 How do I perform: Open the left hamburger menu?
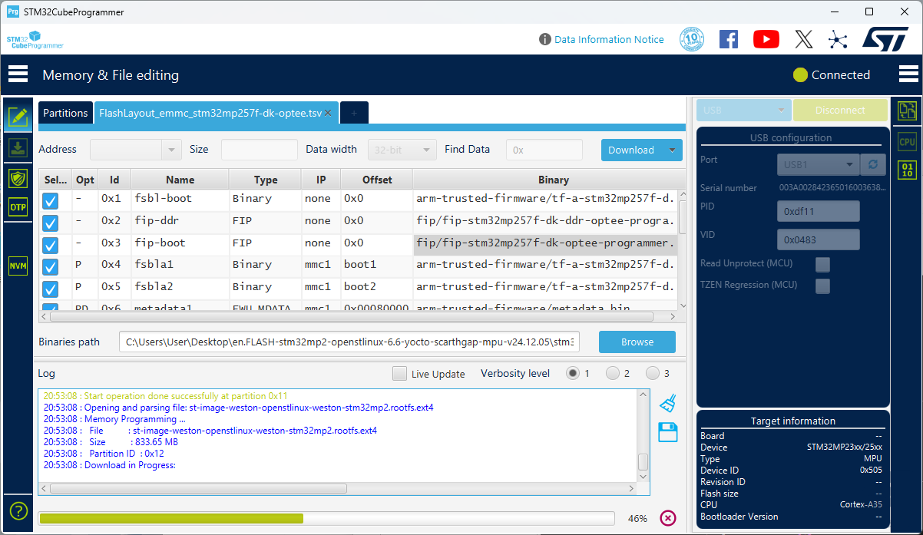[x=18, y=74]
